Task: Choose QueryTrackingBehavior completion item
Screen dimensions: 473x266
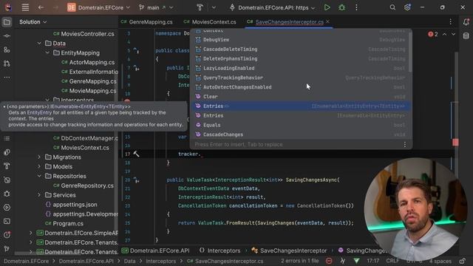Action: click(301, 78)
